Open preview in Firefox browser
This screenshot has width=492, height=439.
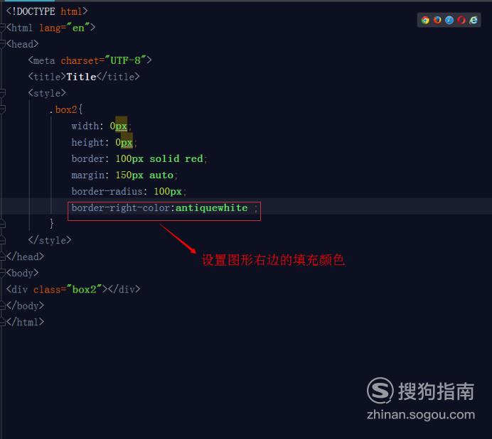[437, 20]
